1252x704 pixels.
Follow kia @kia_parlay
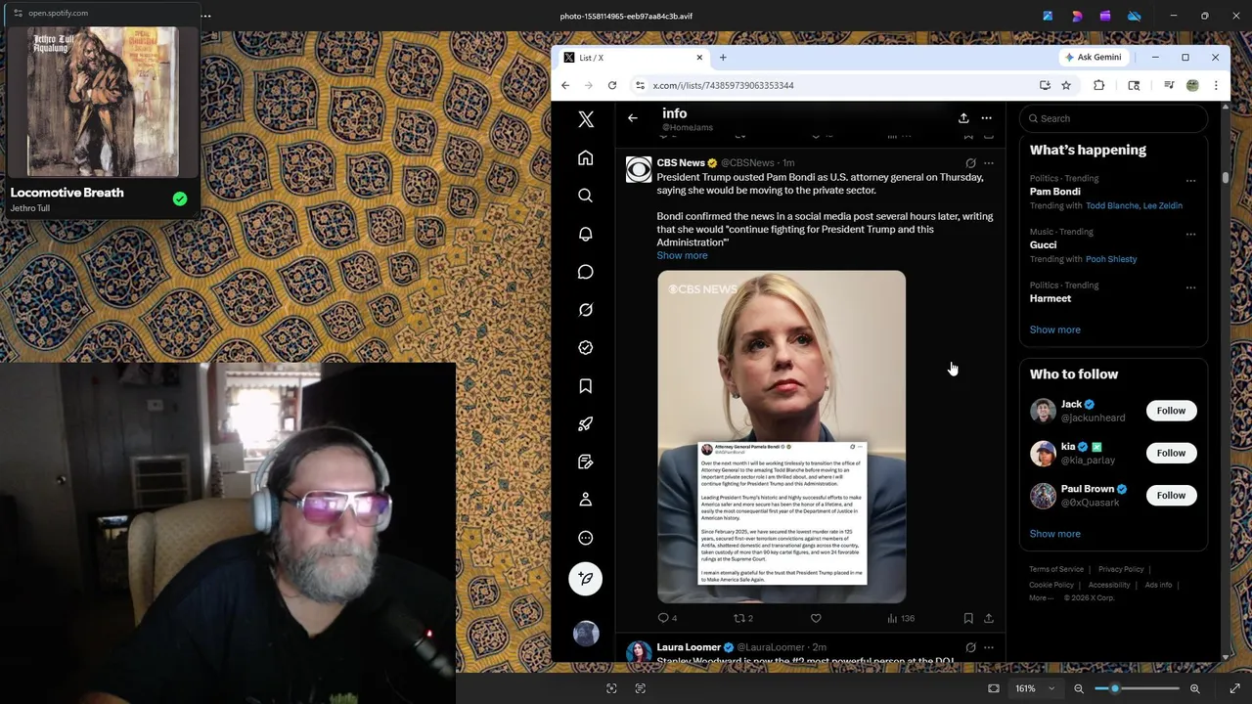(1171, 453)
